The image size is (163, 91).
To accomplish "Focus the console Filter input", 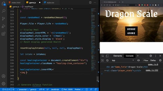I will coord(146,60).
